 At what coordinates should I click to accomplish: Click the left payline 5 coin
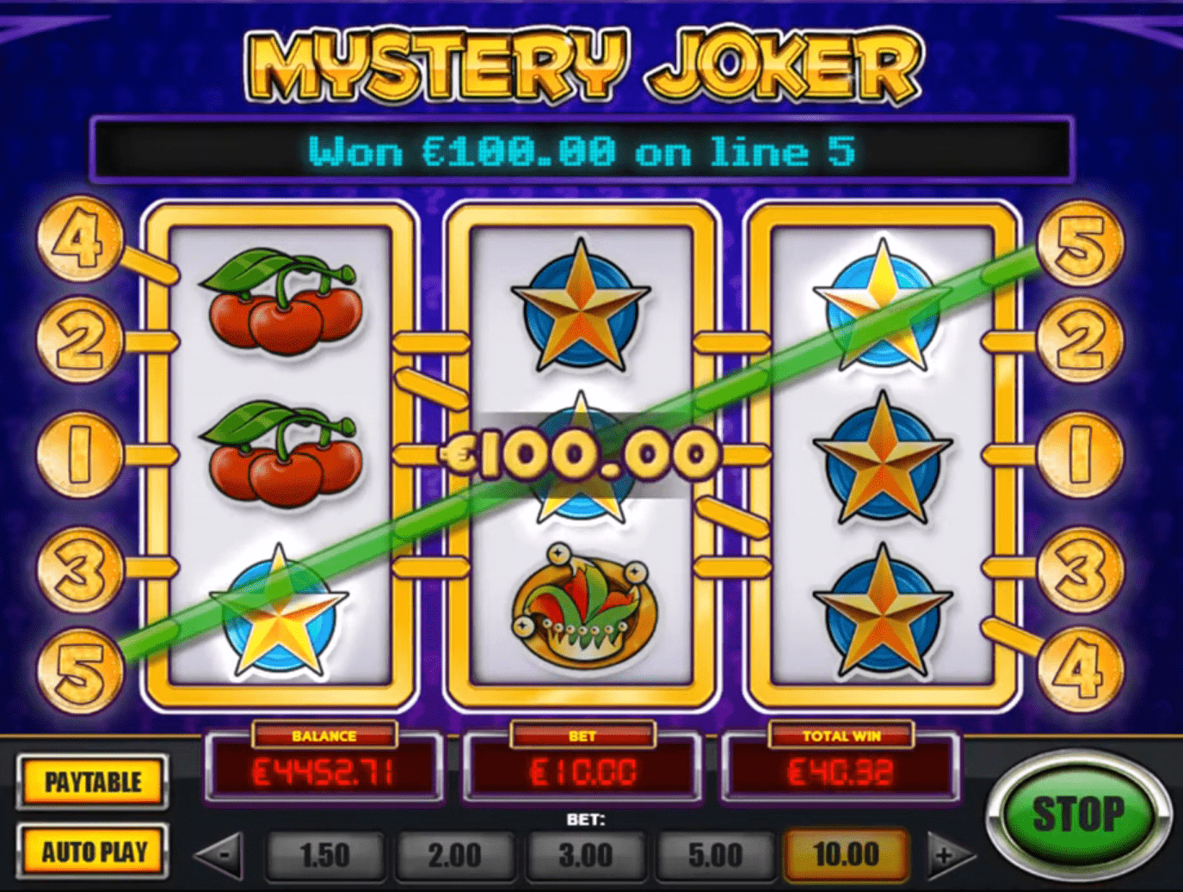pos(81,670)
